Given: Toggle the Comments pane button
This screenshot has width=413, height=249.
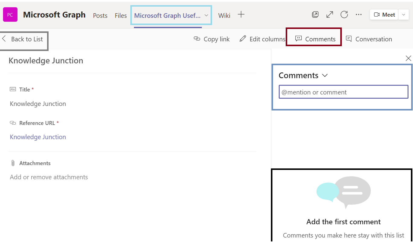Looking at the screenshot, I should [x=315, y=39].
